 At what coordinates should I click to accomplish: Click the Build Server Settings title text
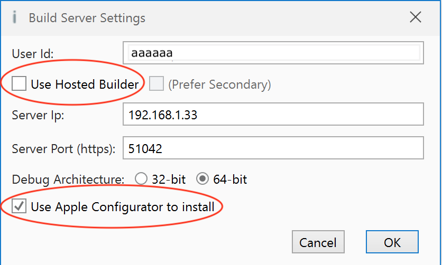point(87,18)
